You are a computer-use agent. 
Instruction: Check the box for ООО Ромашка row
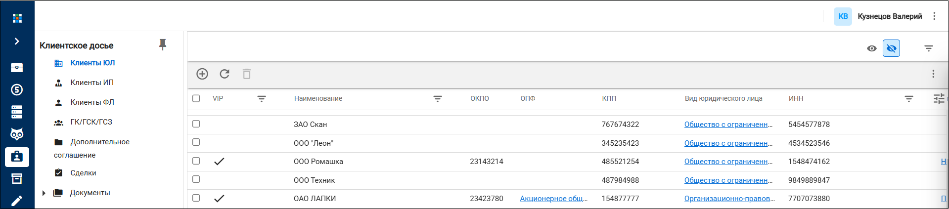(196, 161)
